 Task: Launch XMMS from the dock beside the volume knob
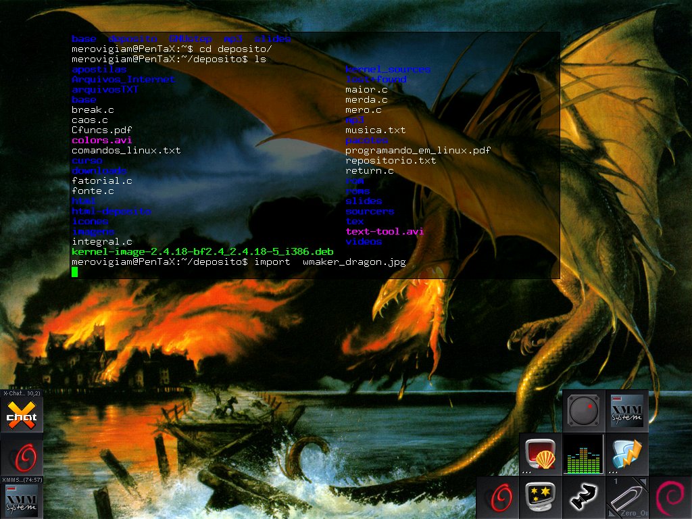click(x=627, y=411)
